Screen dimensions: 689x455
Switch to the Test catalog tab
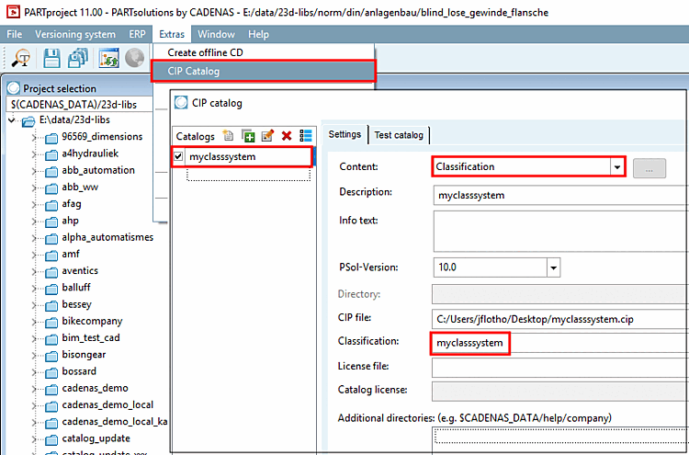click(399, 135)
